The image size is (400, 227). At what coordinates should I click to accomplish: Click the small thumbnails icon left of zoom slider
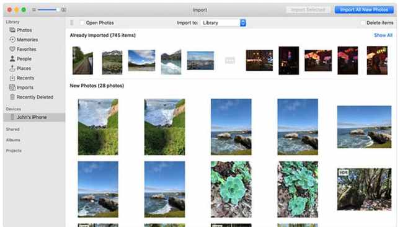click(x=34, y=10)
